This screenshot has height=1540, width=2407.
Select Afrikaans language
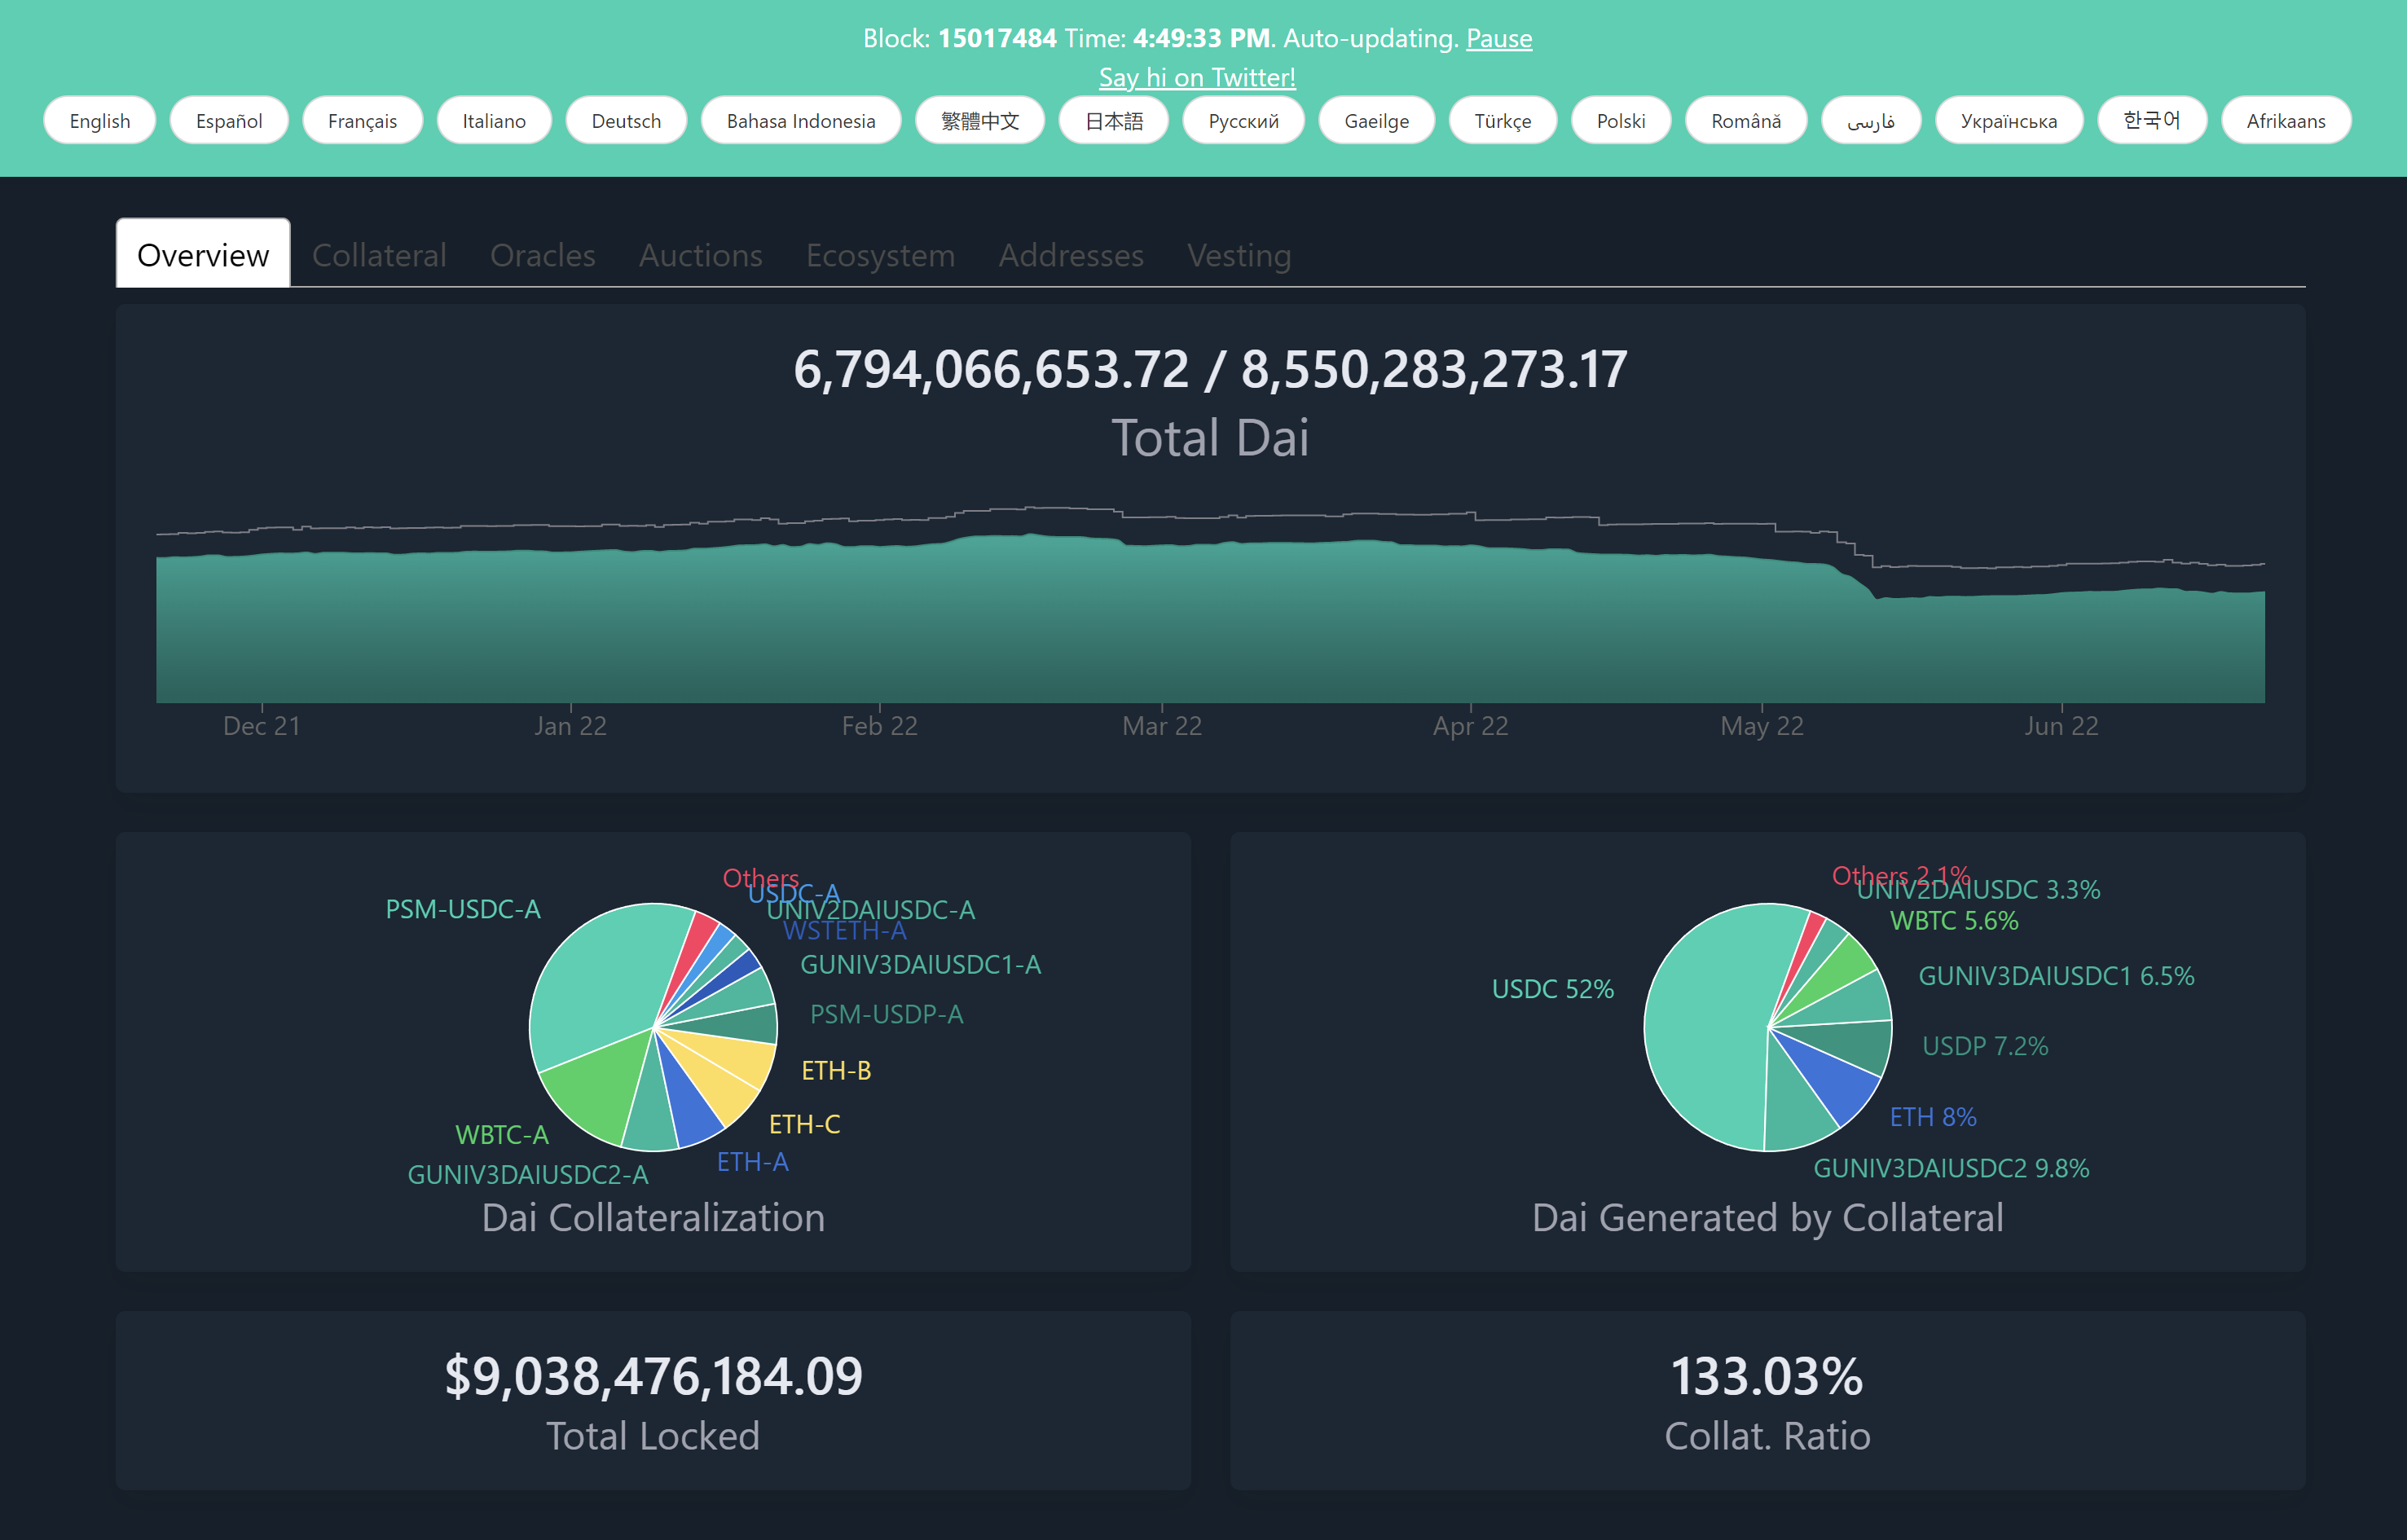2286,120
